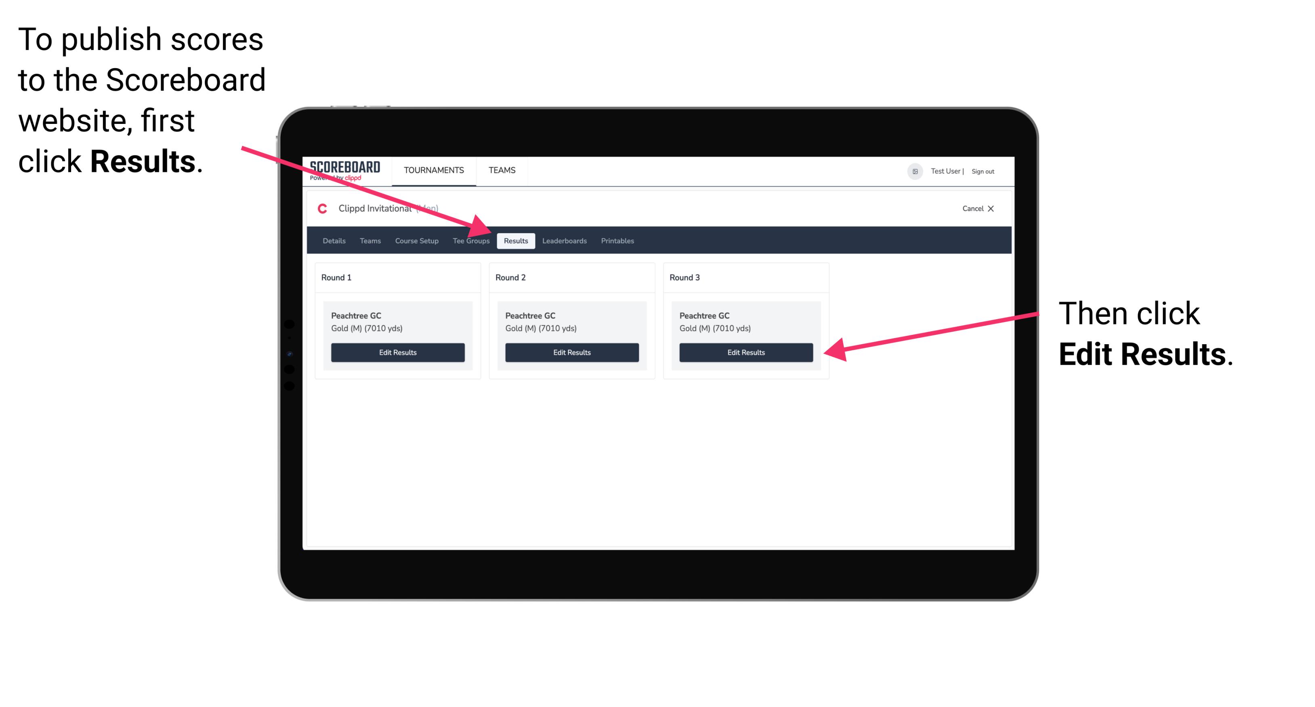Select the Leaderboards tab
1315x707 pixels.
point(565,241)
